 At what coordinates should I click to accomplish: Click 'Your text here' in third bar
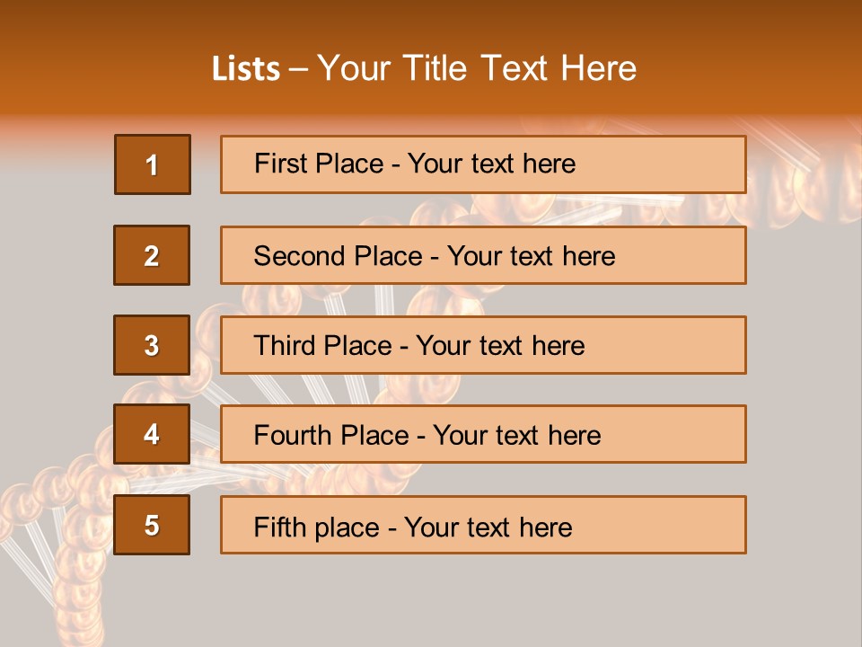coord(500,345)
